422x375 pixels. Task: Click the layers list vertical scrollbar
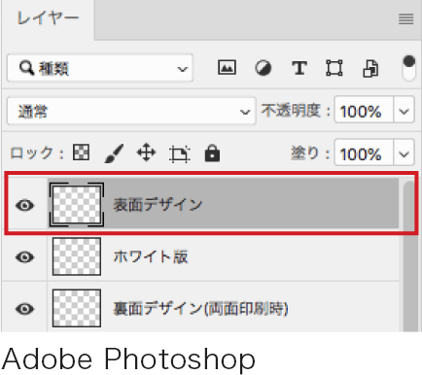[409, 256]
